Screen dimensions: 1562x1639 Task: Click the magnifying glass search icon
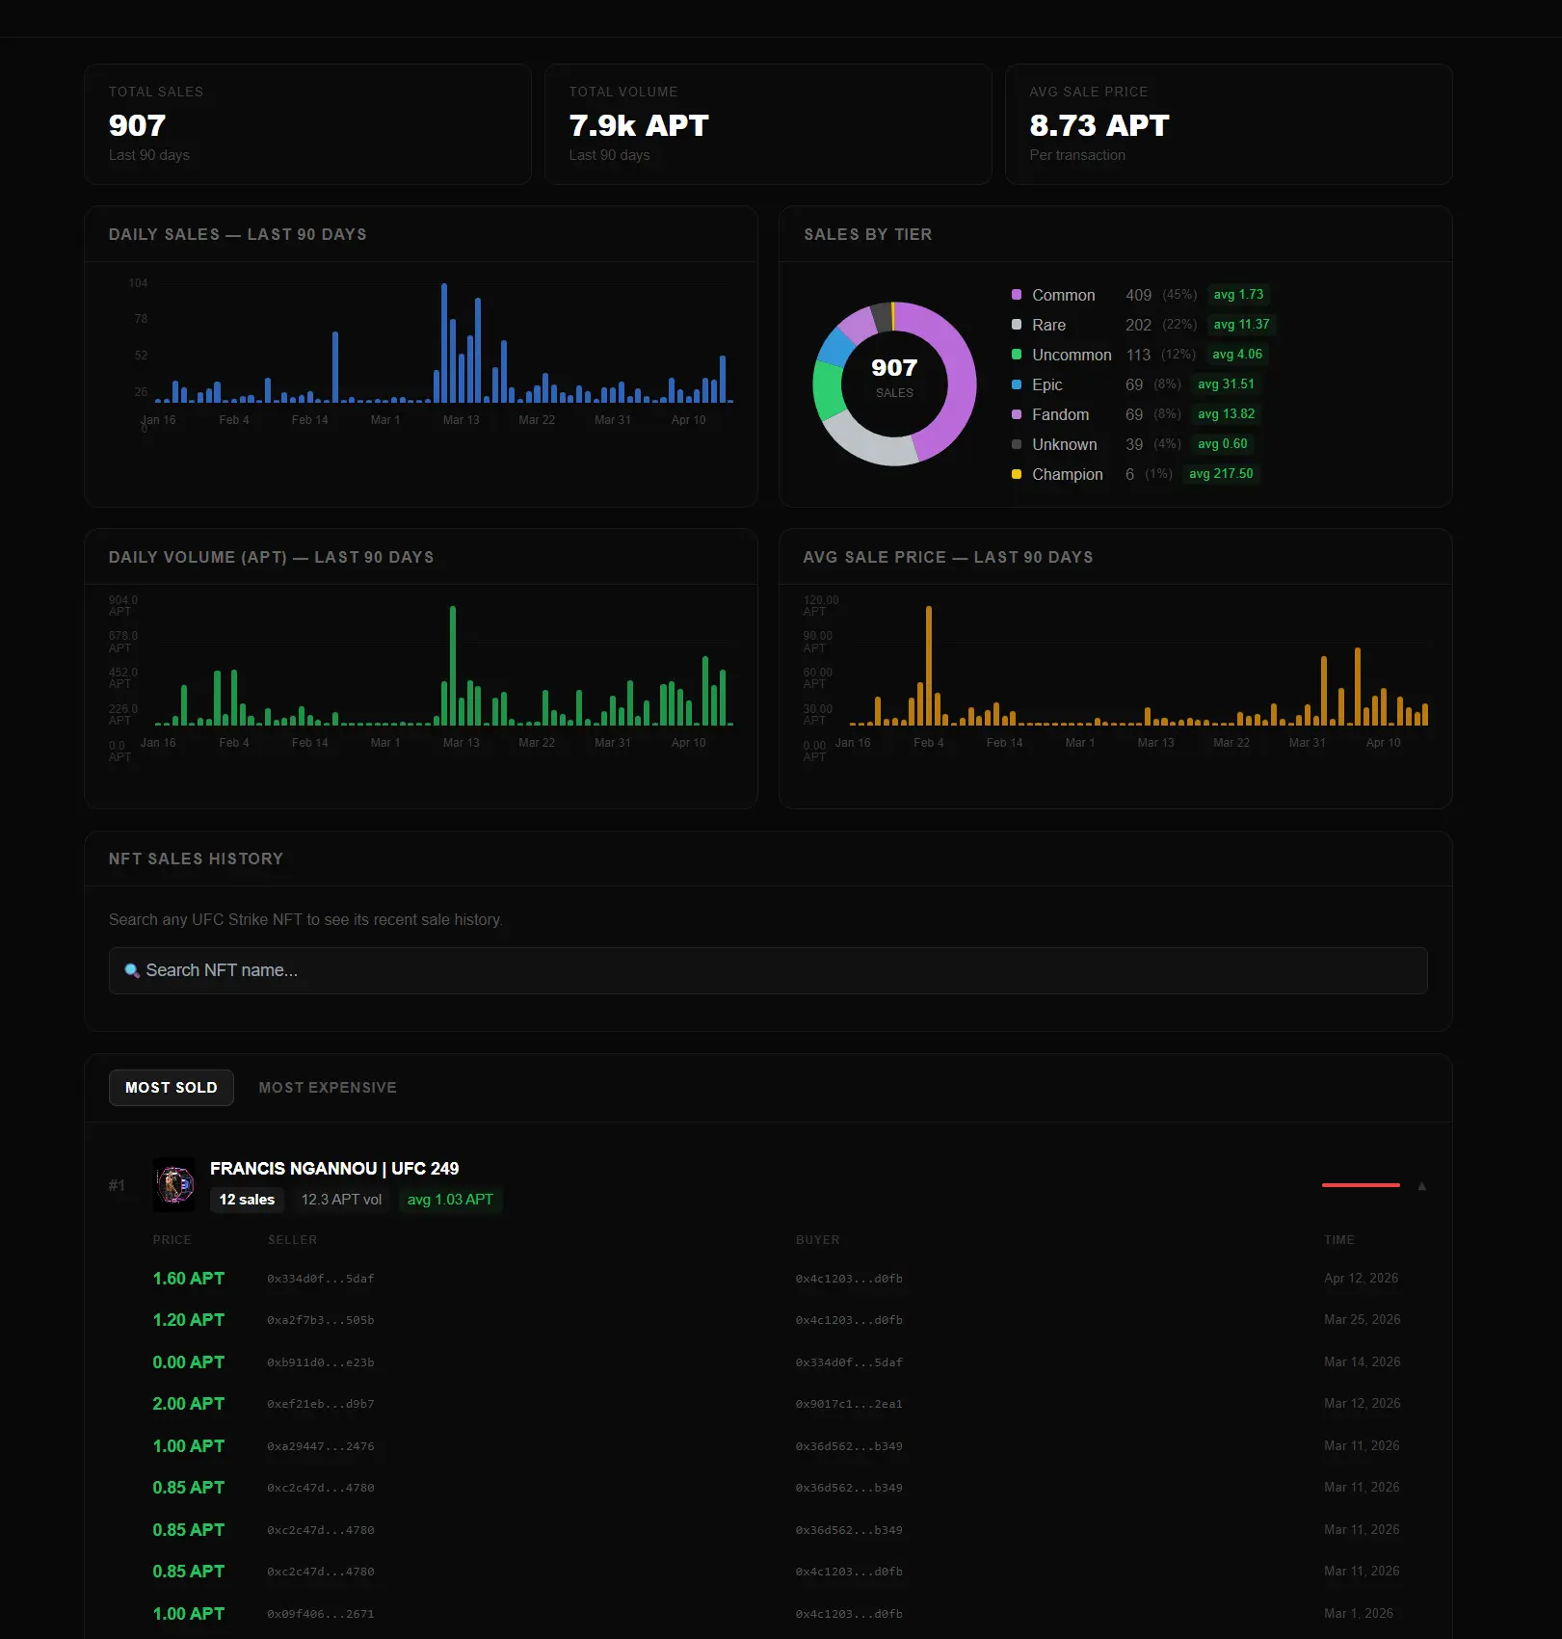click(134, 970)
